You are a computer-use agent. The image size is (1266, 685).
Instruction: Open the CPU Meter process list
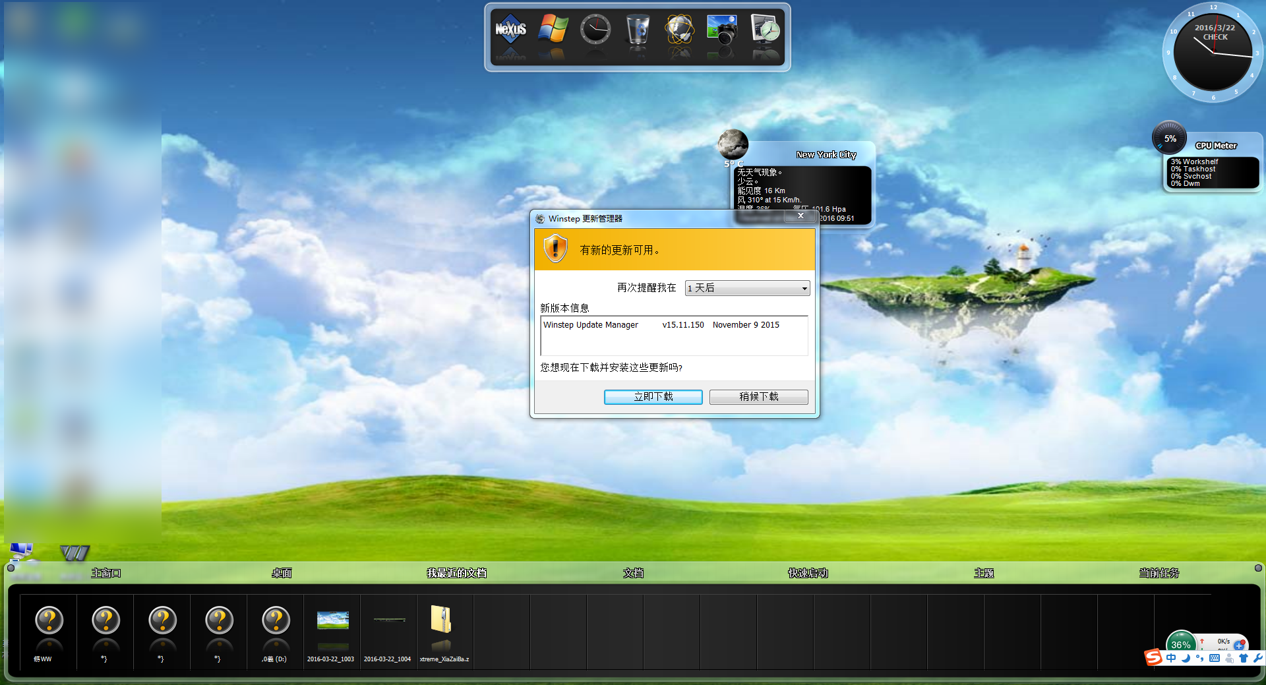click(x=1213, y=173)
